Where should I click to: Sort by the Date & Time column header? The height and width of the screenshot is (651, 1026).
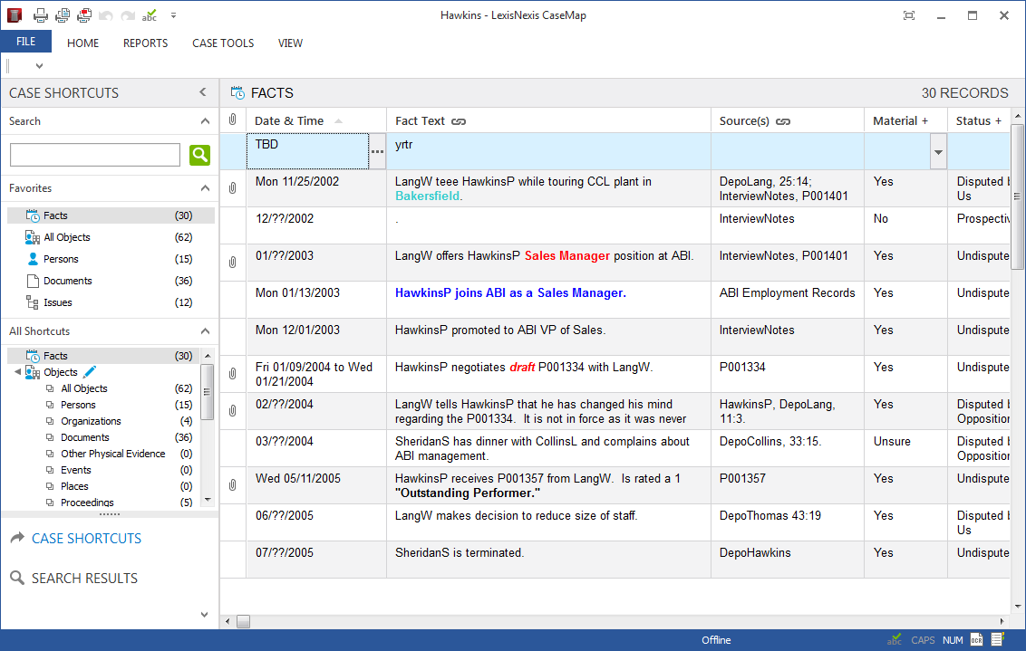pos(316,121)
